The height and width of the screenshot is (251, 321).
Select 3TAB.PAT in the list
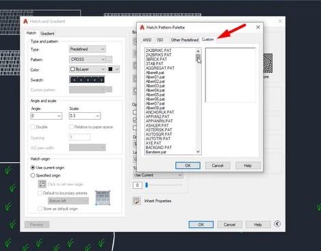155,64
